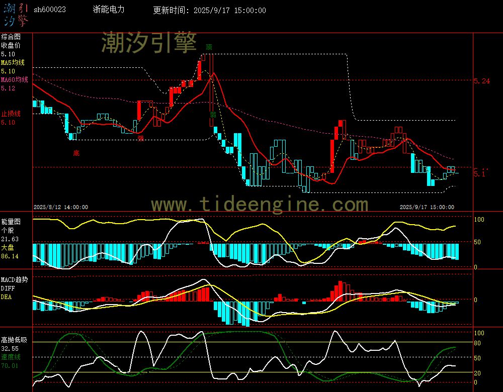Click the 潮汐引擎 logo in the header
This screenshot has height=392, width=503.
pyautogui.click(x=16, y=15)
